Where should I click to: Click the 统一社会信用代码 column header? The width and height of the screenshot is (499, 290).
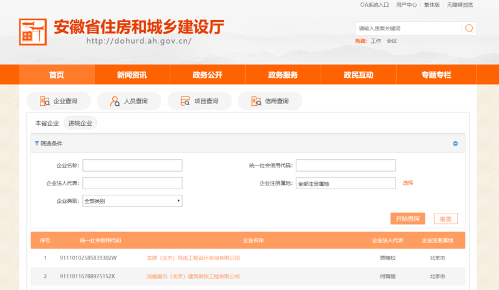point(100,240)
